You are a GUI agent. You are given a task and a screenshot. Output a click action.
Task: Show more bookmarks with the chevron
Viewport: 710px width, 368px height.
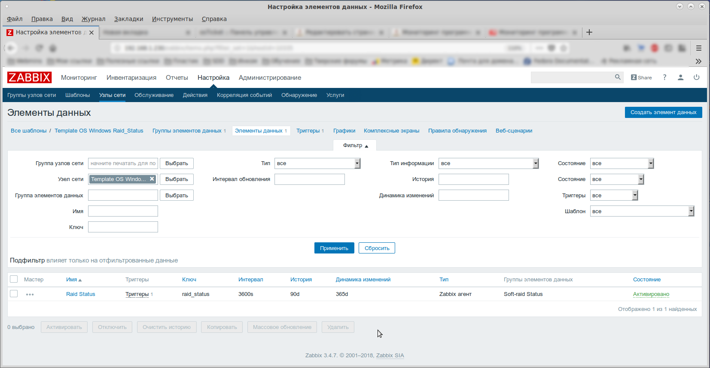[698, 61]
